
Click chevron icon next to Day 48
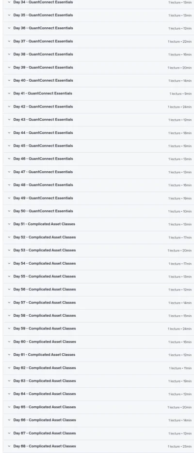9,185
